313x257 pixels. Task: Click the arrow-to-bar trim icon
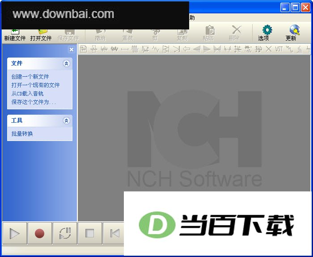click(176, 49)
